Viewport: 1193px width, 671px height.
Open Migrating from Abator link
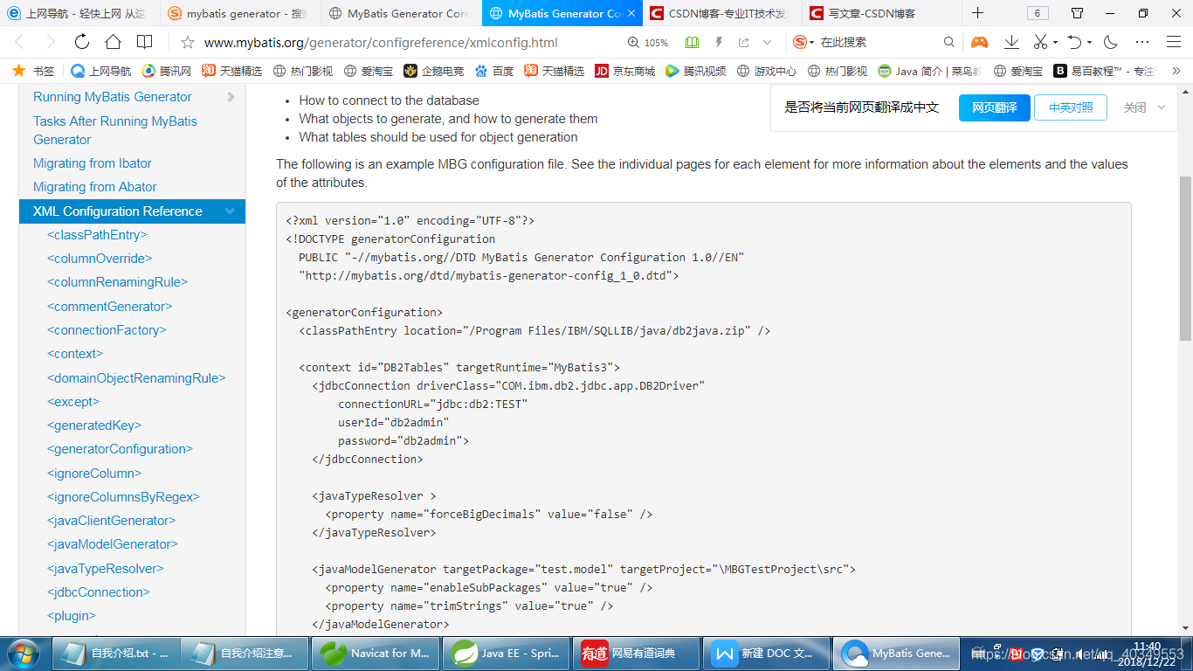95,187
